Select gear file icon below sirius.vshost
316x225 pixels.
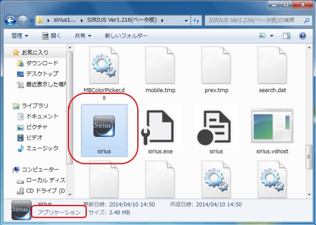272,179
